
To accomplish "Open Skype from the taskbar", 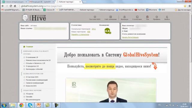I will pyautogui.click(x=30, y=105).
